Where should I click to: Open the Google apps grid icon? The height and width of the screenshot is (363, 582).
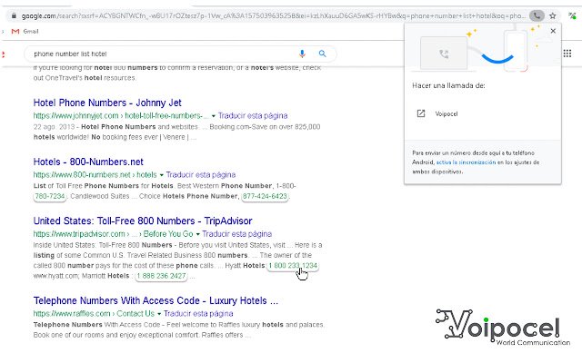pos(567,54)
